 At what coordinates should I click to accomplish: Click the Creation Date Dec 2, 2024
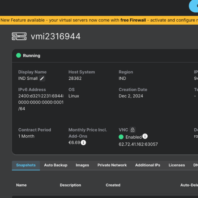[131, 96]
